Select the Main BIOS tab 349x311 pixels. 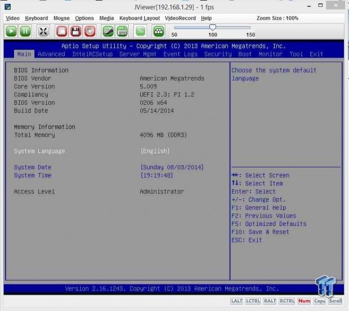tap(24, 54)
